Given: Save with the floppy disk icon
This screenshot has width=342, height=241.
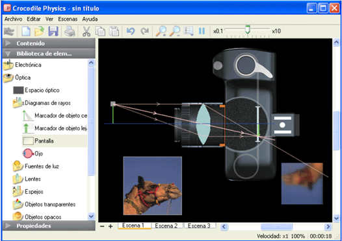Looking at the screenshot, I should (x=53, y=31).
